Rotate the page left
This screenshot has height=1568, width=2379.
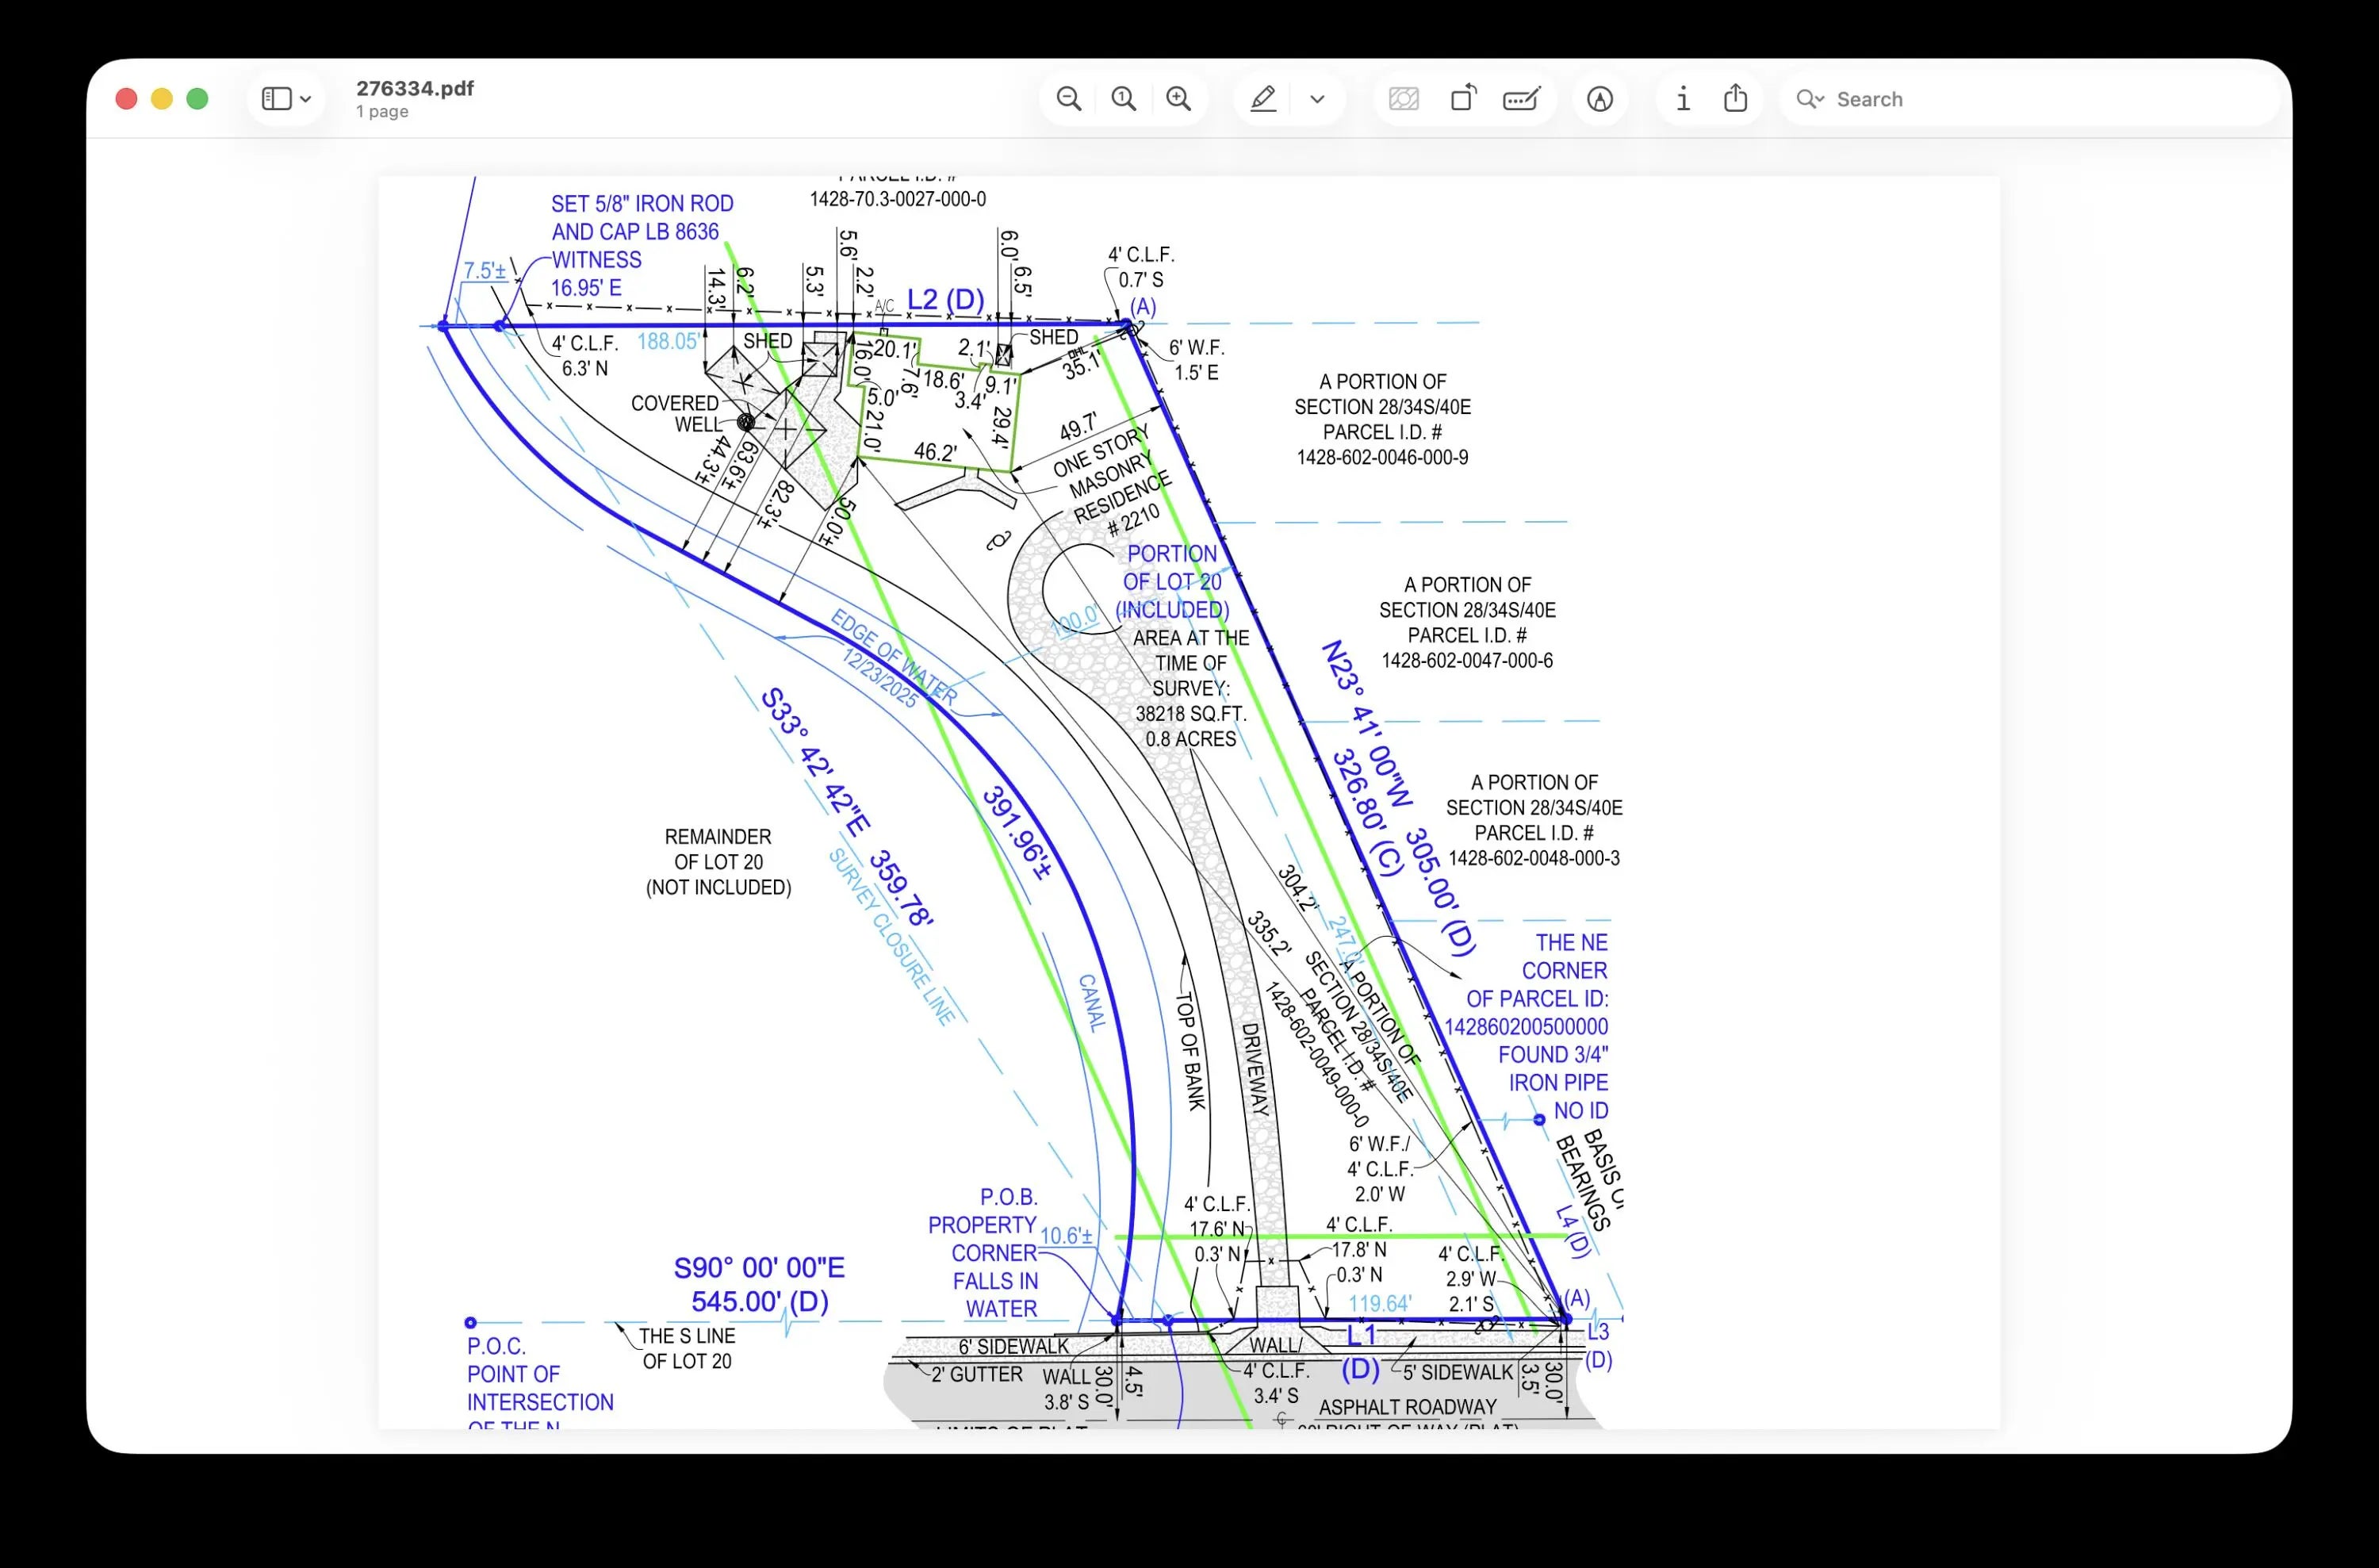[x=1462, y=99]
